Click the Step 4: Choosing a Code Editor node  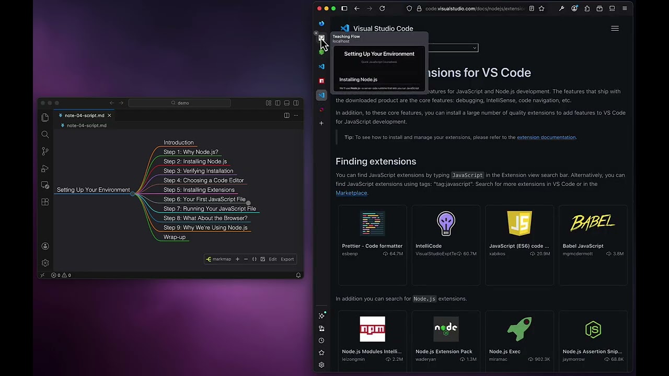pyautogui.click(x=203, y=180)
